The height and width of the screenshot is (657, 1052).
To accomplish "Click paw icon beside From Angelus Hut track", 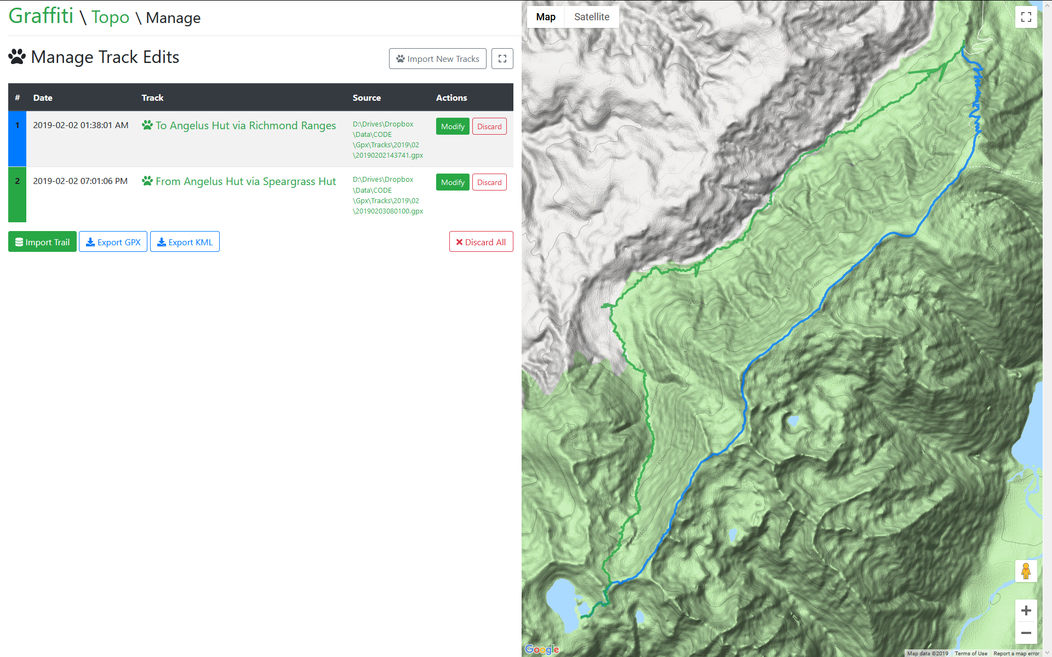I will tap(147, 181).
